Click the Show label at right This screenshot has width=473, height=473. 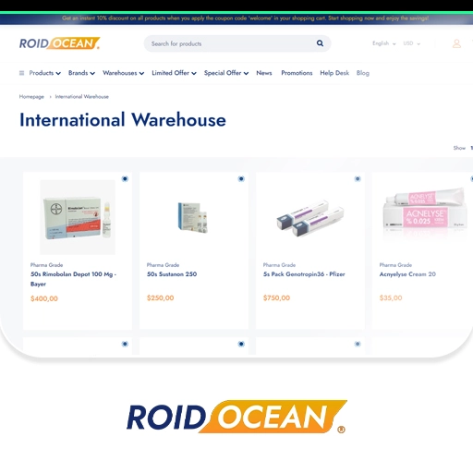click(459, 148)
